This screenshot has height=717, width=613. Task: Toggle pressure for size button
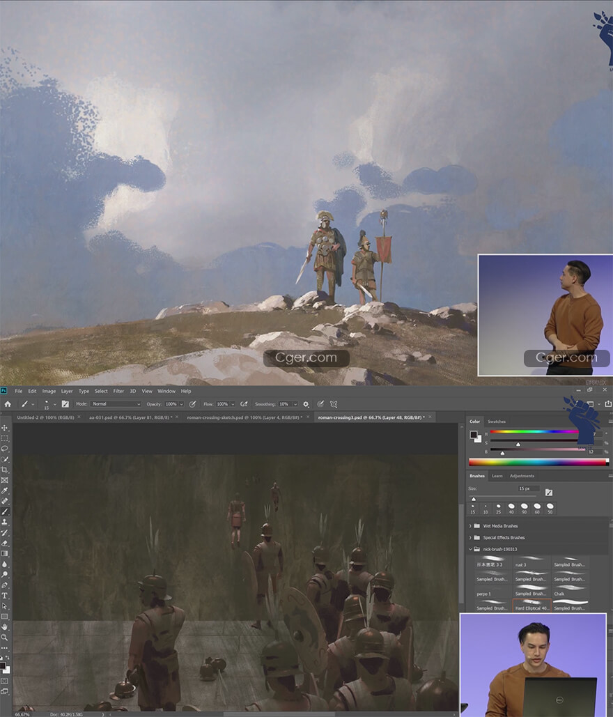[320, 404]
